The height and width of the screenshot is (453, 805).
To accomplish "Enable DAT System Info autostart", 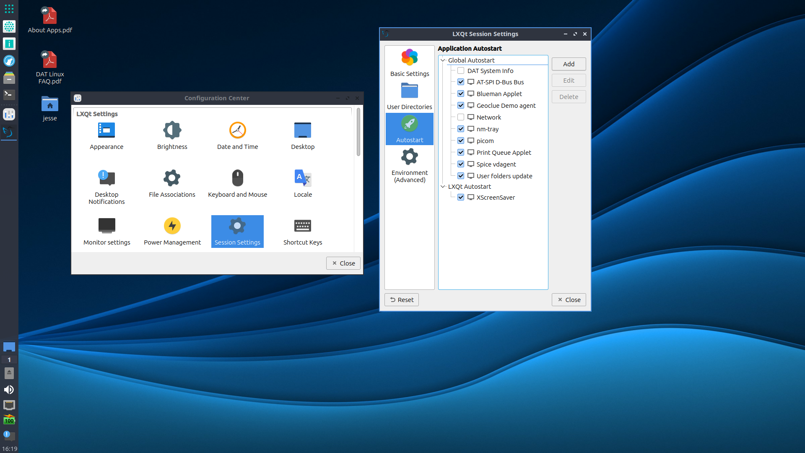I will point(461,70).
